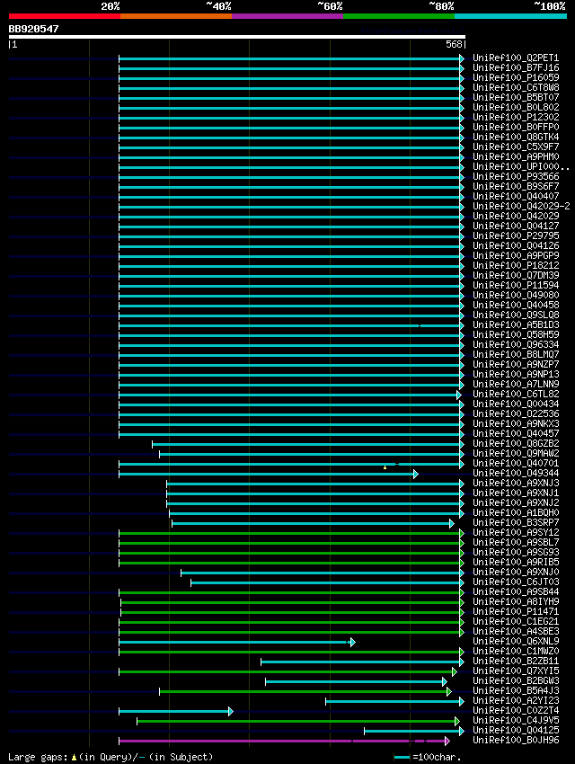Viewport: 575px width, 764px height.
Task: Click the white BB920547 query bar
Action: (x=237, y=37)
